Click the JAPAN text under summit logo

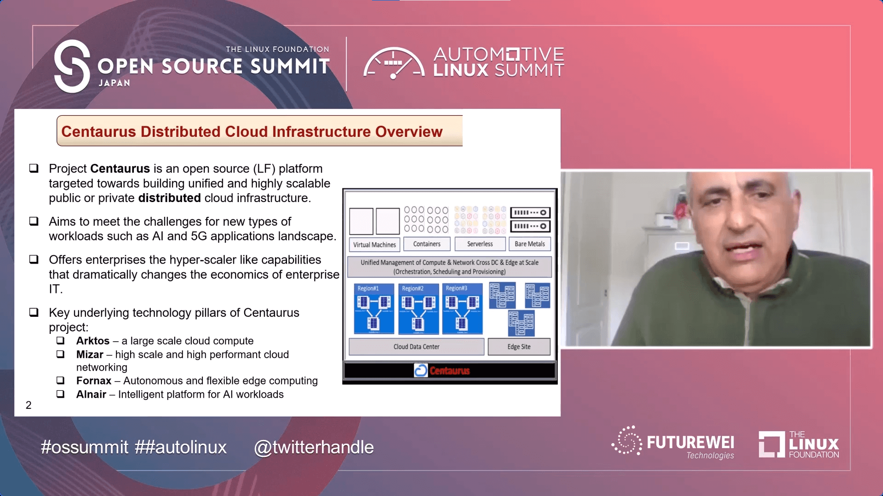click(x=115, y=83)
